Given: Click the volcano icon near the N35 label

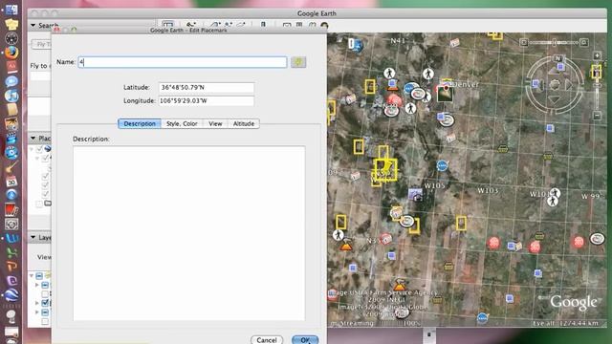Looking at the screenshot, I should click(346, 246).
